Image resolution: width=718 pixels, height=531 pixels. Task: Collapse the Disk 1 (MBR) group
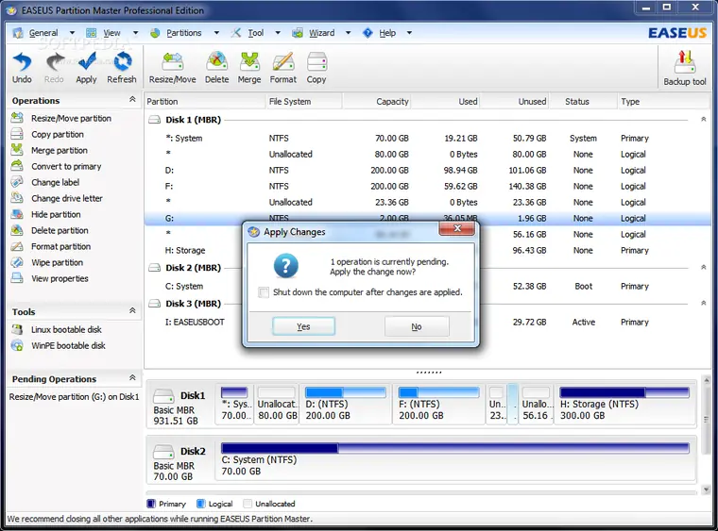click(703, 120)
